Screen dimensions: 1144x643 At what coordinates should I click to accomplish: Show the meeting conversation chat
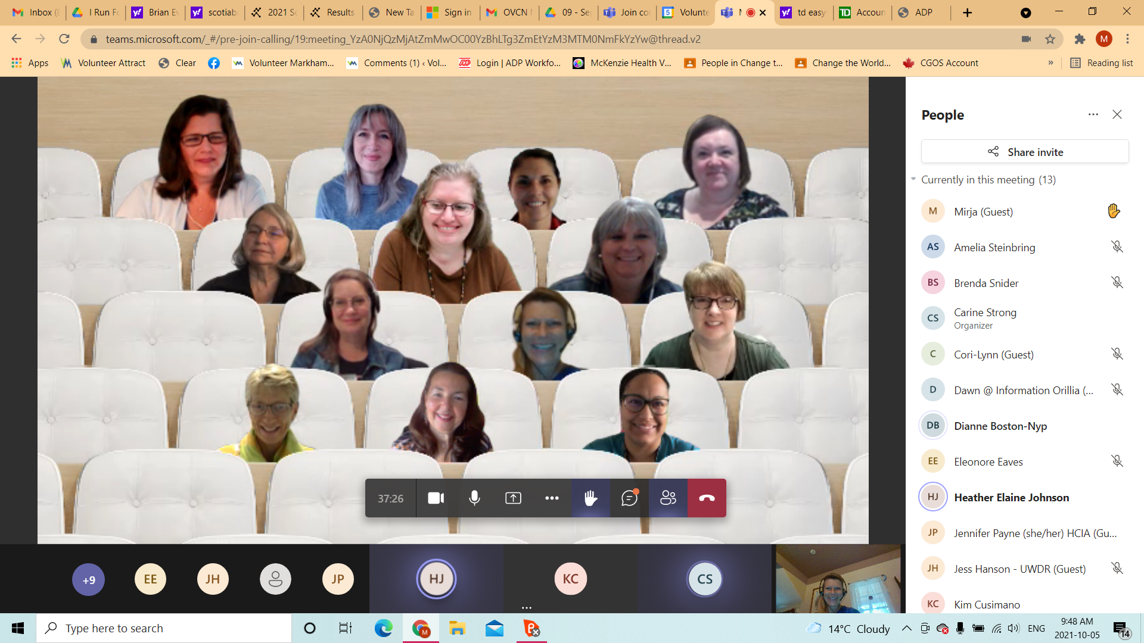pyautogui.click(x=629, y=498)
